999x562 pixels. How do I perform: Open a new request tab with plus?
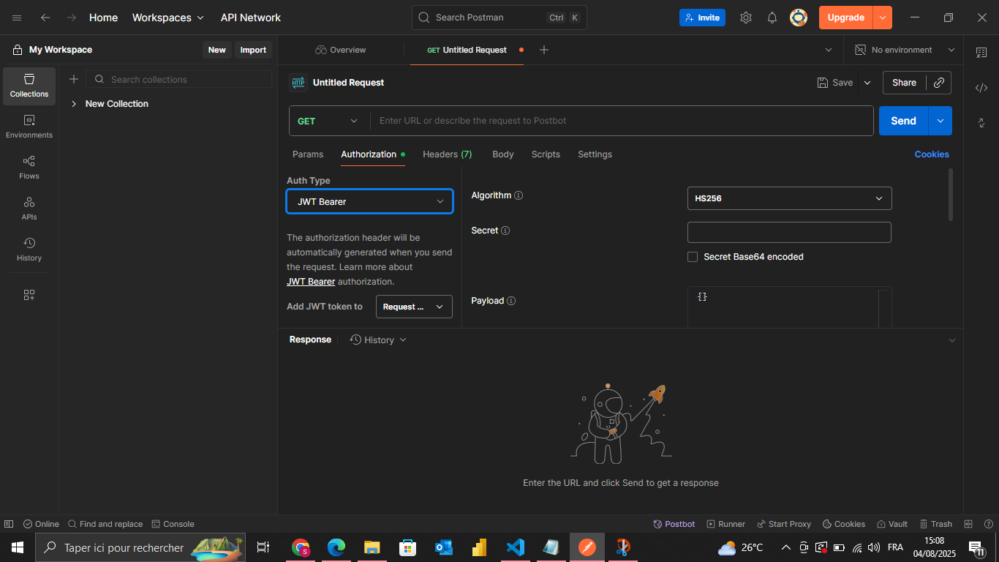[x=544, y=50]
